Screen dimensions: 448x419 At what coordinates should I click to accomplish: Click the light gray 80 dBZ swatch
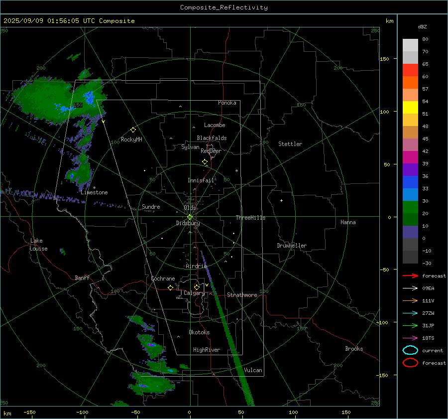tap(410, 45)
